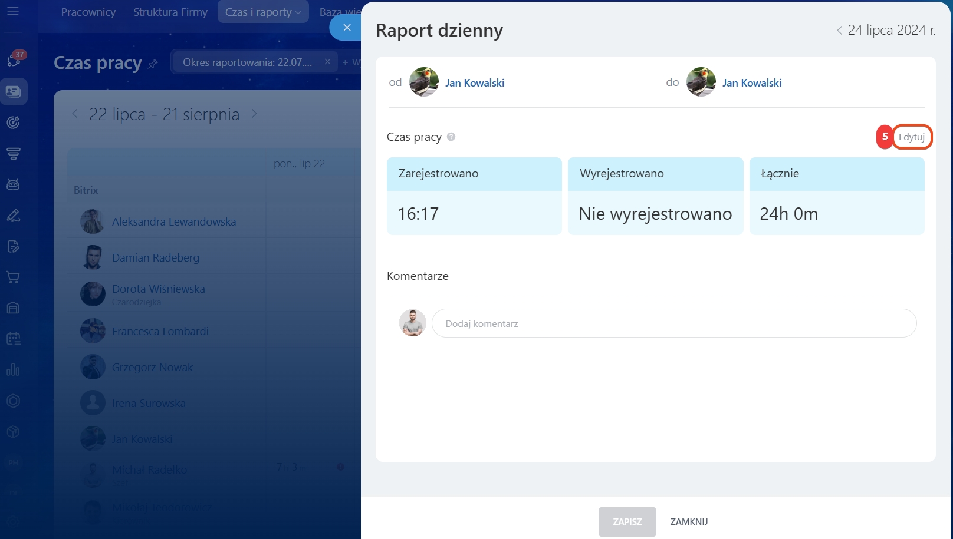The height and width of the screenshot is (539, 953).
Task: Go to next period after 21 sierpnia
Action: [x=254, y=114]
